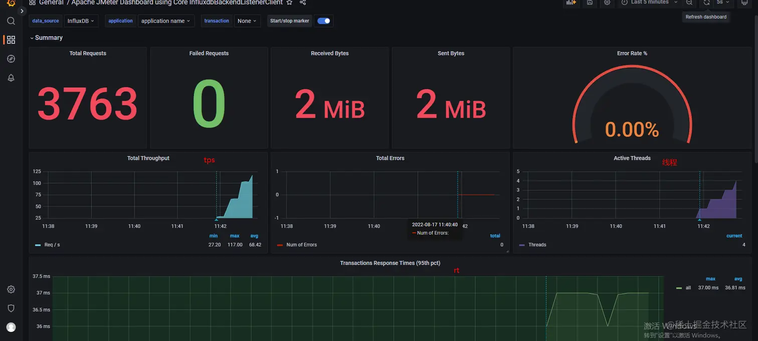
Task: Click the application variable label
Action: click(x=121, y=21)
